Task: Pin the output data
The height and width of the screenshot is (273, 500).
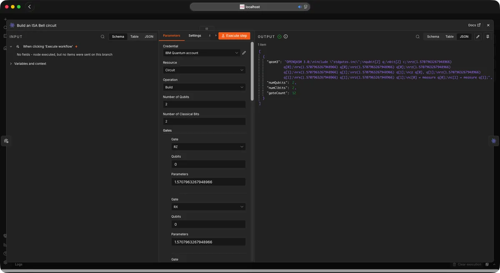Action: tap(487, 37)
